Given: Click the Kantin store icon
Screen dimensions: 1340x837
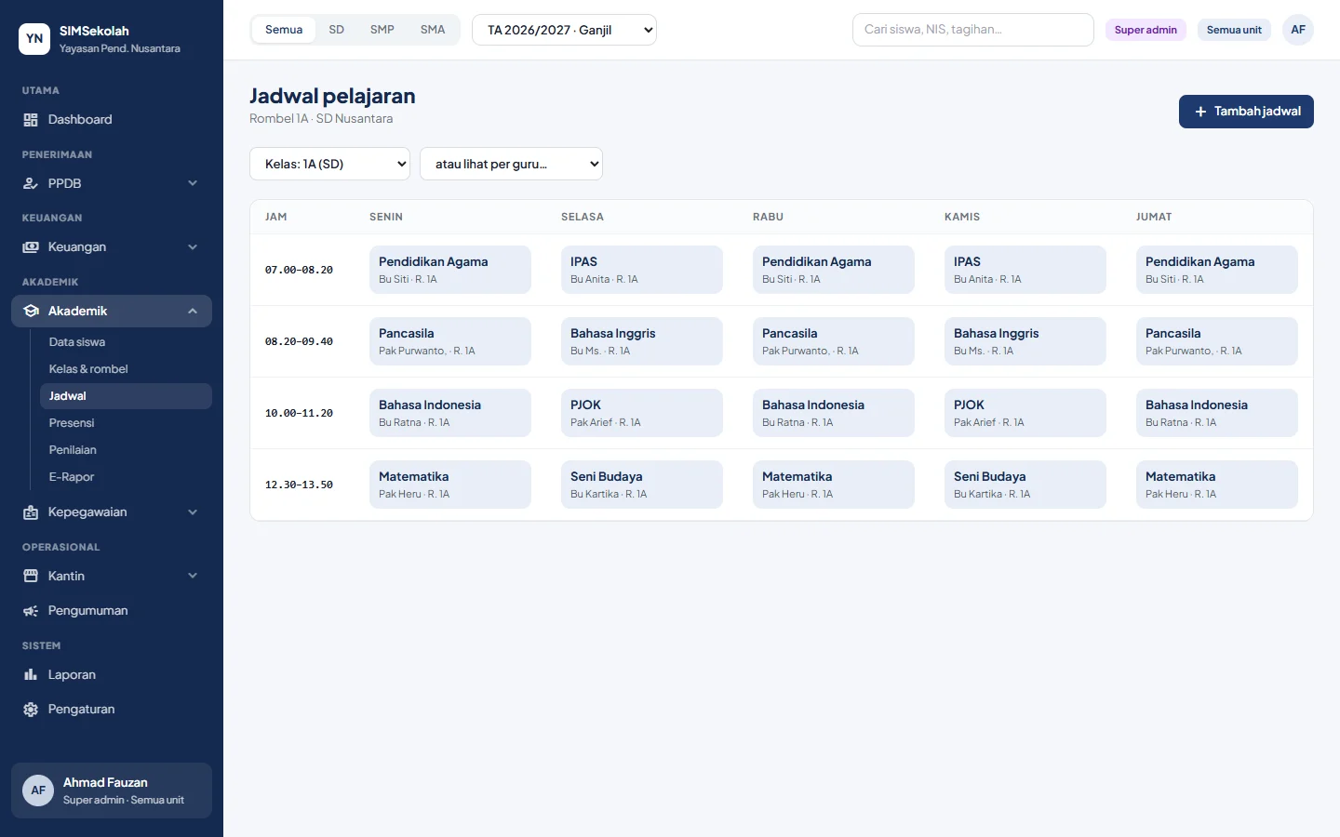Looking at the screenshot, I should point(31,577).
